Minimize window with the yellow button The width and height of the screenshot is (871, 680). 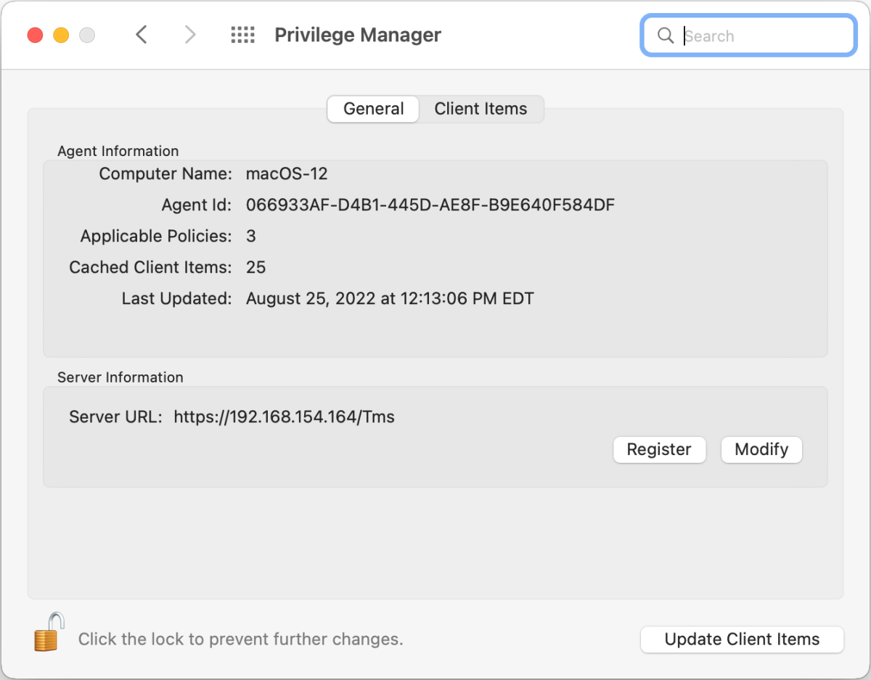61,35
